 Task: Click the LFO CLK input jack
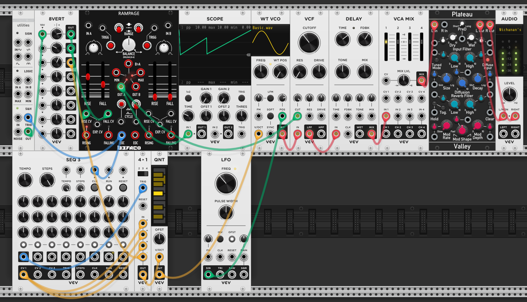click(220, 257)
